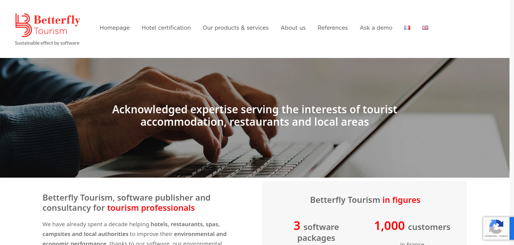Image resolution: width=514 pixels, height=245 pixels.
Task: Click the hero banner headline text
Action: coord(255,116)
